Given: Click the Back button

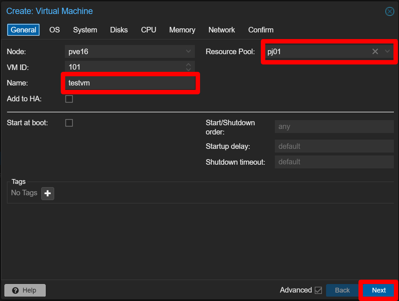Looking at the screenshot, I should click(342, 290).
